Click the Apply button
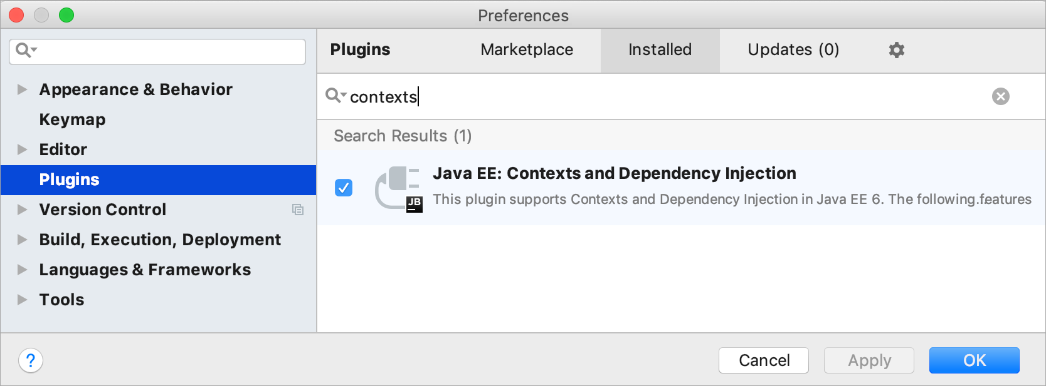1046x386 pixels. click(x=869, y=360)
